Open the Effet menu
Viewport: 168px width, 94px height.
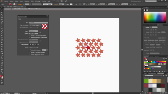(32, 1)
